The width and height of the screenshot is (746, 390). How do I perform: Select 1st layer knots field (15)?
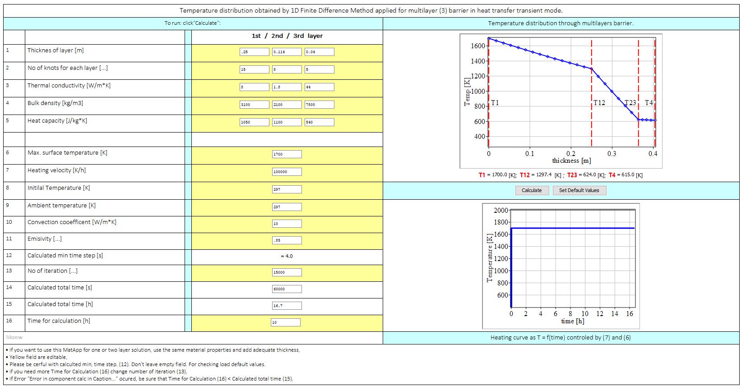[255, 69]
